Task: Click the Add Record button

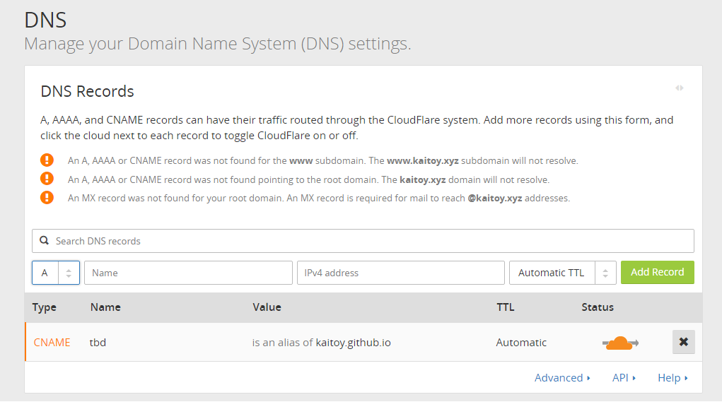Action: (657, 272)
